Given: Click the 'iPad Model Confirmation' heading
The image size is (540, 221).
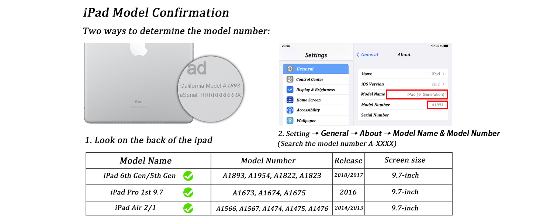Looking at the screenshot, I should coord(156,13).
